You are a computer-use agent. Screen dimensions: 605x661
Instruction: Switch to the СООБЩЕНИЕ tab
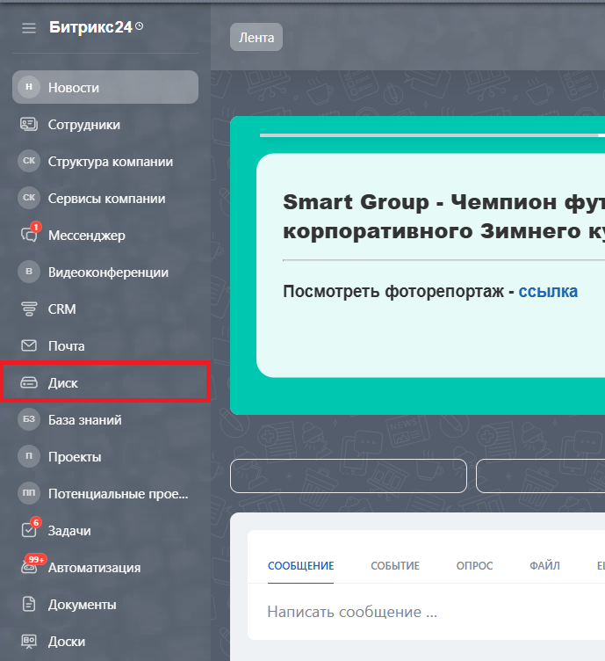coord(300,566)
